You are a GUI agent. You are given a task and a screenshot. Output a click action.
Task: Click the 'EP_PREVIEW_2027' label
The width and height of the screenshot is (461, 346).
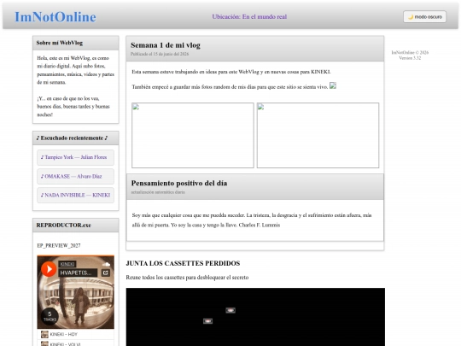pyautogui.click(x=59, y=245)
